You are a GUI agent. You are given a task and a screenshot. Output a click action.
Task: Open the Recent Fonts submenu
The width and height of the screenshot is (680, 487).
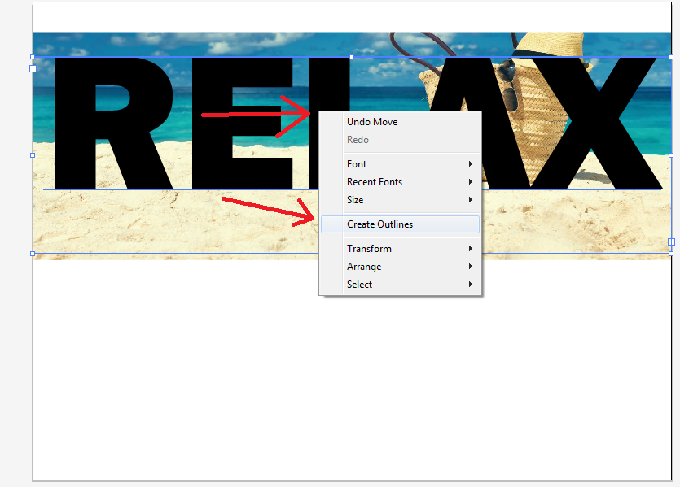click(400, 182)
